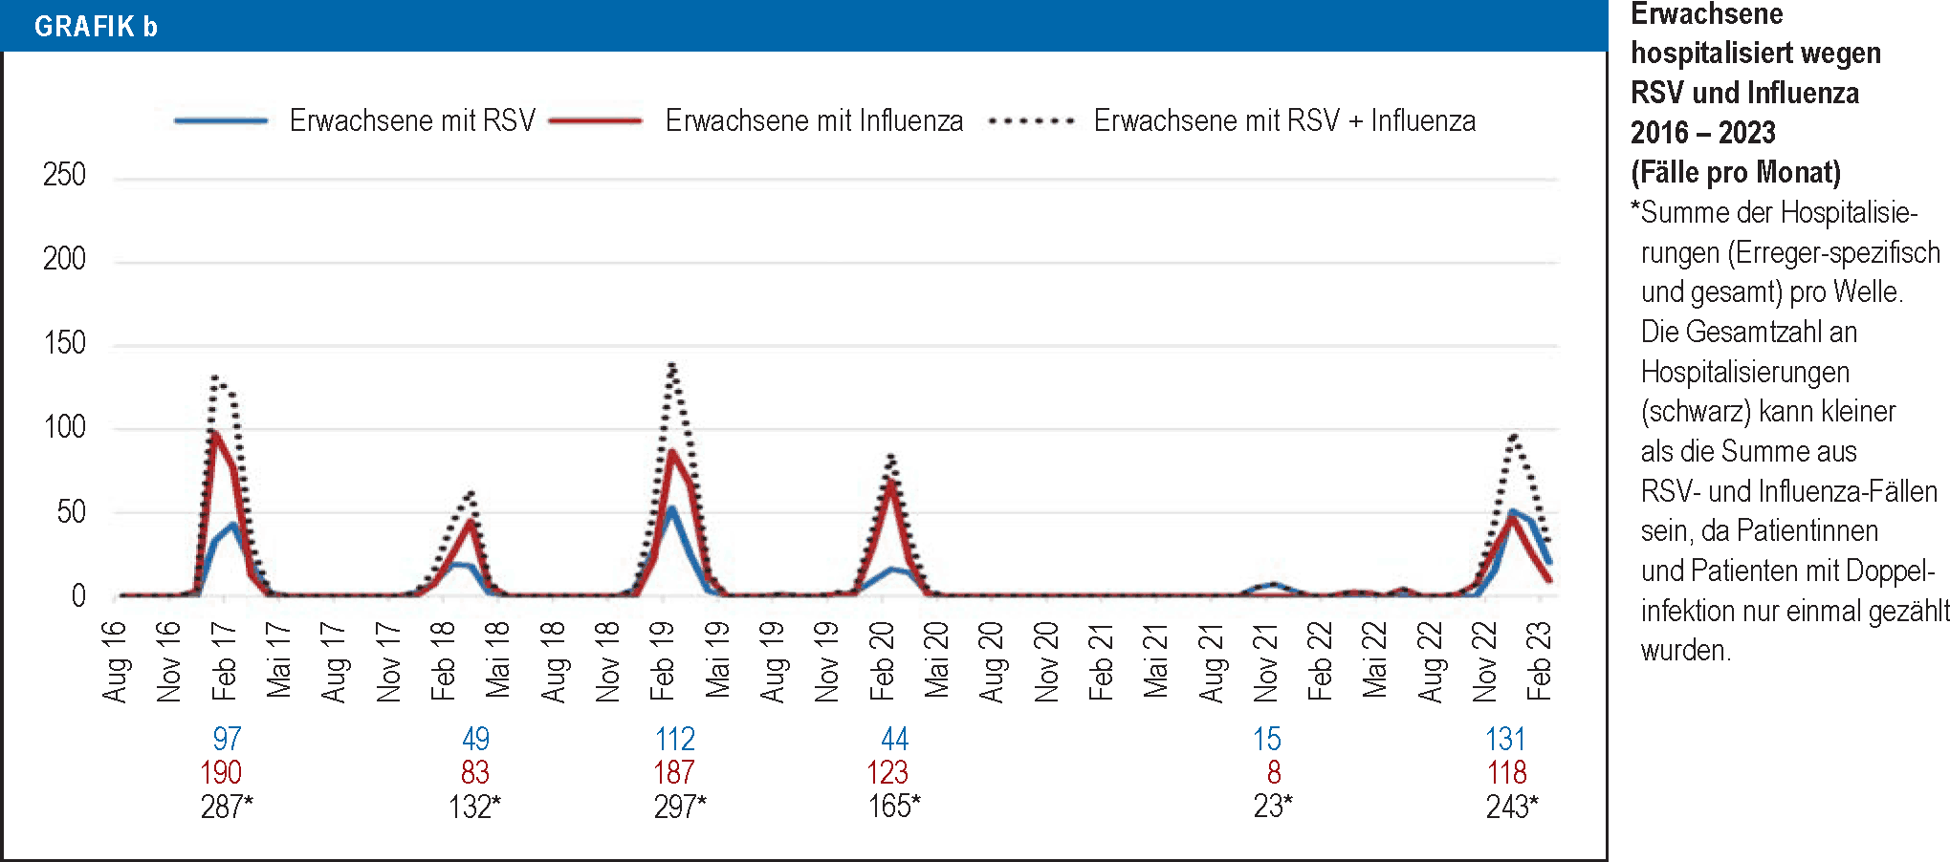Select the 'Erwachsene mit Influenza' legend label
The image size is (1950, 862).
click(x=814, y=121)
